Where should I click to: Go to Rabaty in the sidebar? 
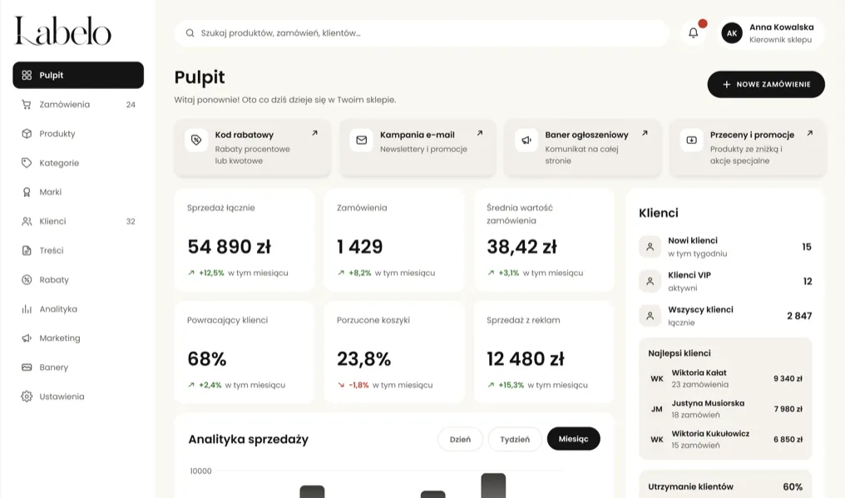coord(78,279)
